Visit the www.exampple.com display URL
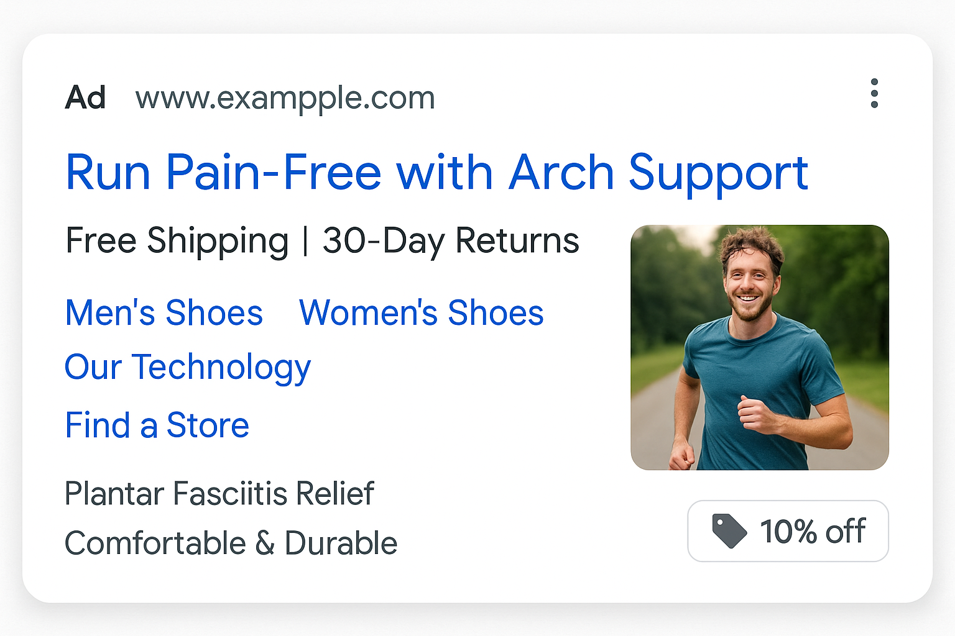 [x=285, y=99]
